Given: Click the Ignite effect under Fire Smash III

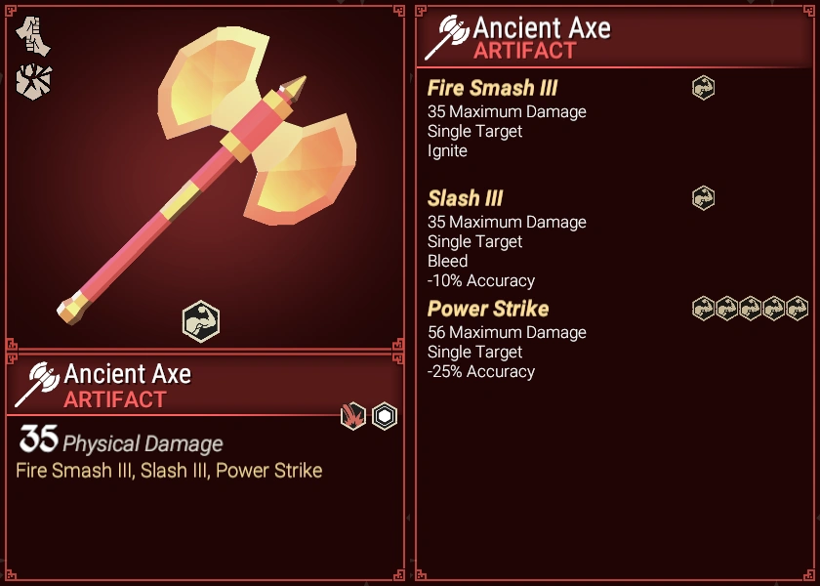Looking at the screenshot, I should click(x=447, y=151).
